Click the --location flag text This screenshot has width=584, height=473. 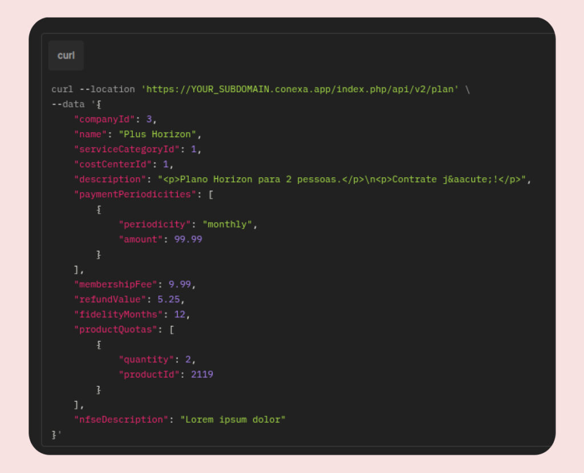point(107,89)
